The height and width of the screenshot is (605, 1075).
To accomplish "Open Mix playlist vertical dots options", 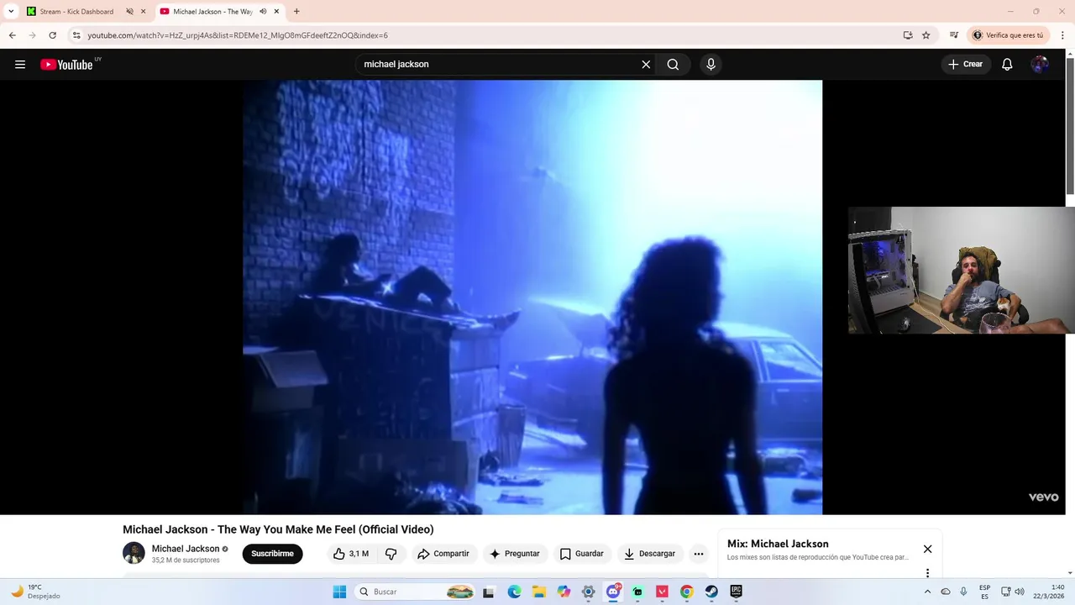I will tap(927, 573).
